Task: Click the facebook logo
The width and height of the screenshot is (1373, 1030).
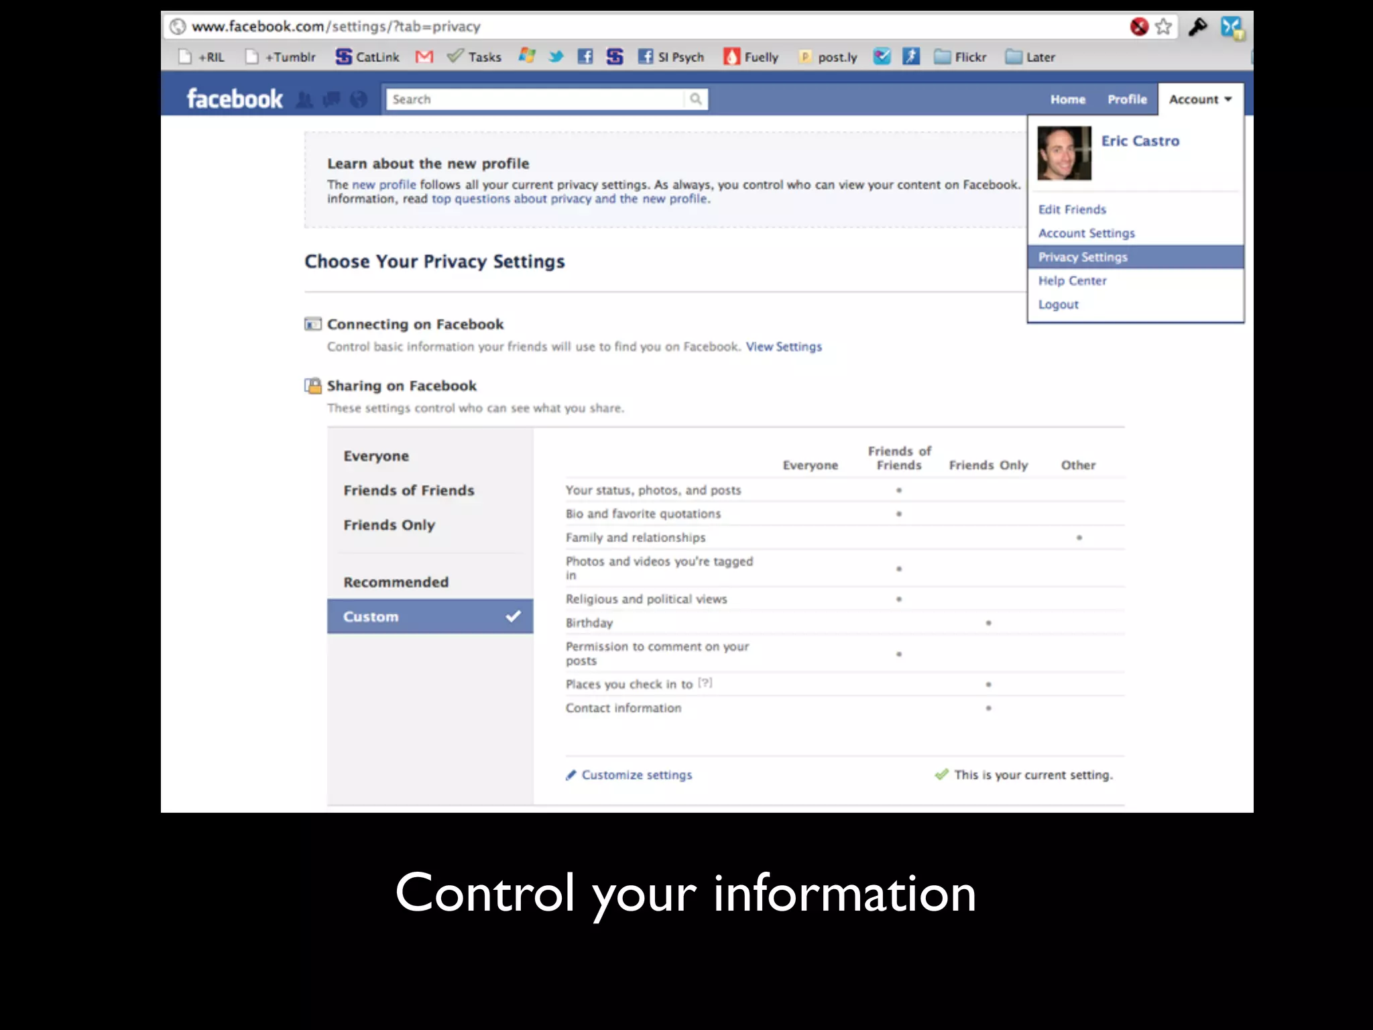Action: coord(235,99)
